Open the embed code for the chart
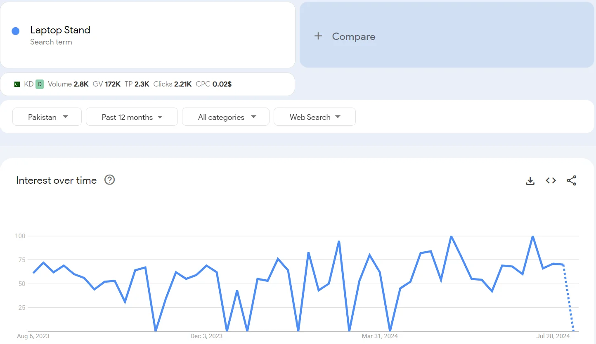 coord(551,180)
